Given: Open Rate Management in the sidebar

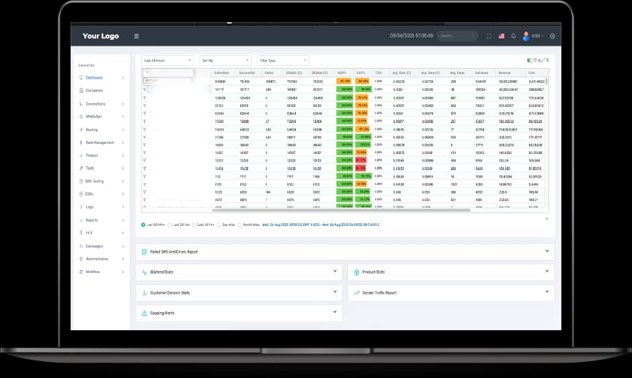Looking at the screenshot, I should [100, 143].
